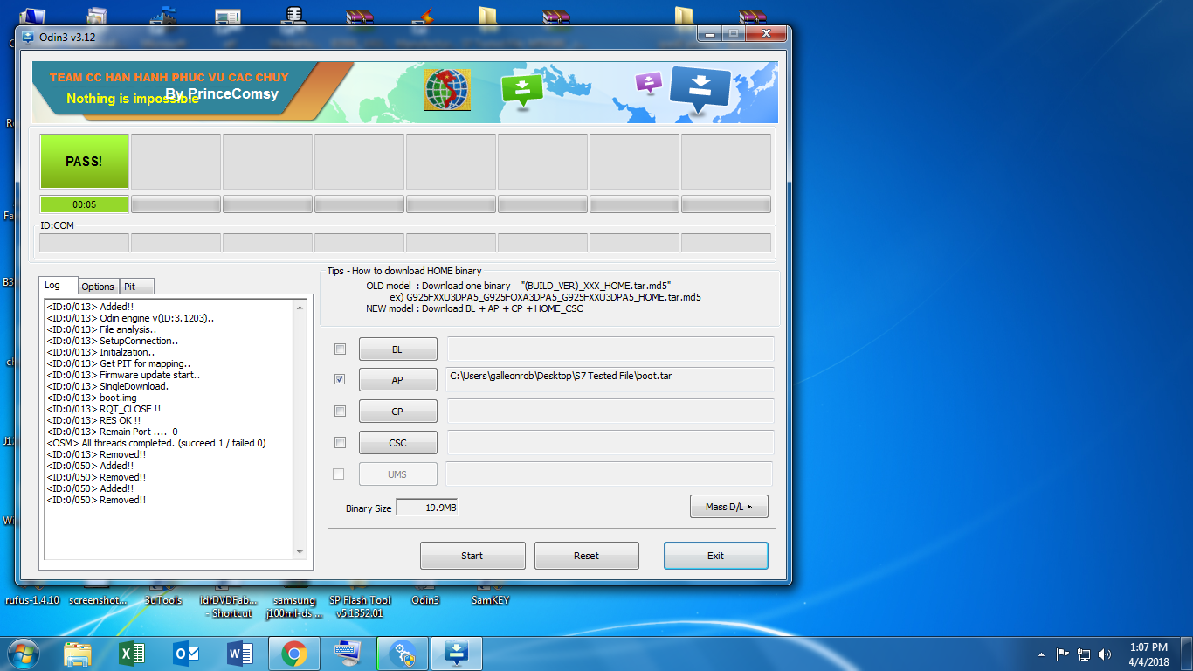
Task: Select the 3uTools desktop shortcut
Action: (162, 600)
